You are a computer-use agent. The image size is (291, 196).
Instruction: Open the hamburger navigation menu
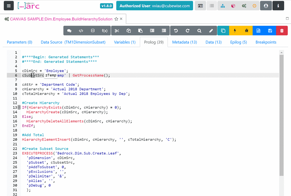coord(8,6)
